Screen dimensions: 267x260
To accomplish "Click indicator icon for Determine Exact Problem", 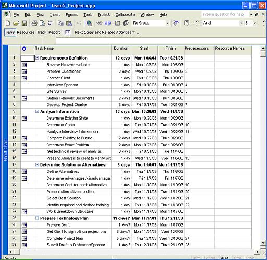I will [25, 145].
